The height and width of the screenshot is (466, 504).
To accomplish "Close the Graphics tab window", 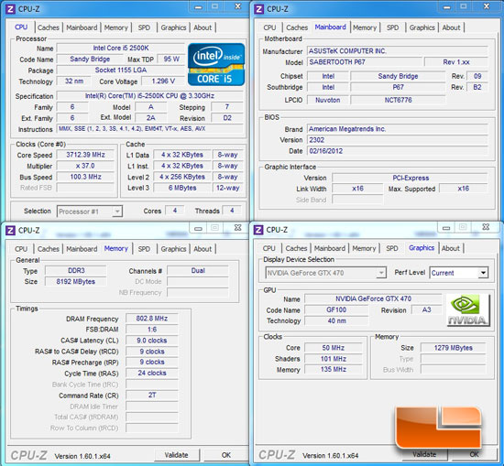I will 486,227.
